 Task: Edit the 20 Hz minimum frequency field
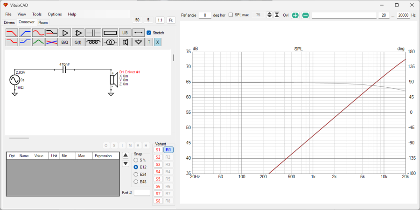tap(384, 15)
